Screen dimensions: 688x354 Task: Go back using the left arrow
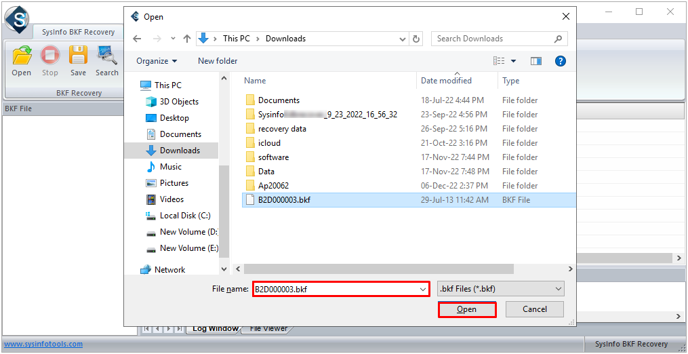[x=137, y=39]
